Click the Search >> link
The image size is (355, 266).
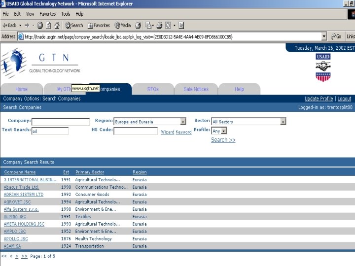(223, 140)
